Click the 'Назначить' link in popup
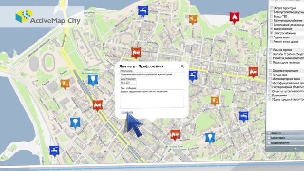Screen dimensions: 304x171 (127, 112)
